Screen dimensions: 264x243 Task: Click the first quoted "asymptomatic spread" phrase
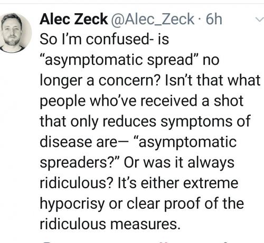pos(119,60)
